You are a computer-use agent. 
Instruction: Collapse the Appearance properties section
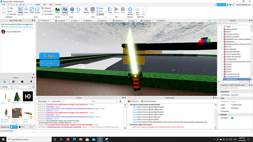pyautogui.click(x=219, y=91)
